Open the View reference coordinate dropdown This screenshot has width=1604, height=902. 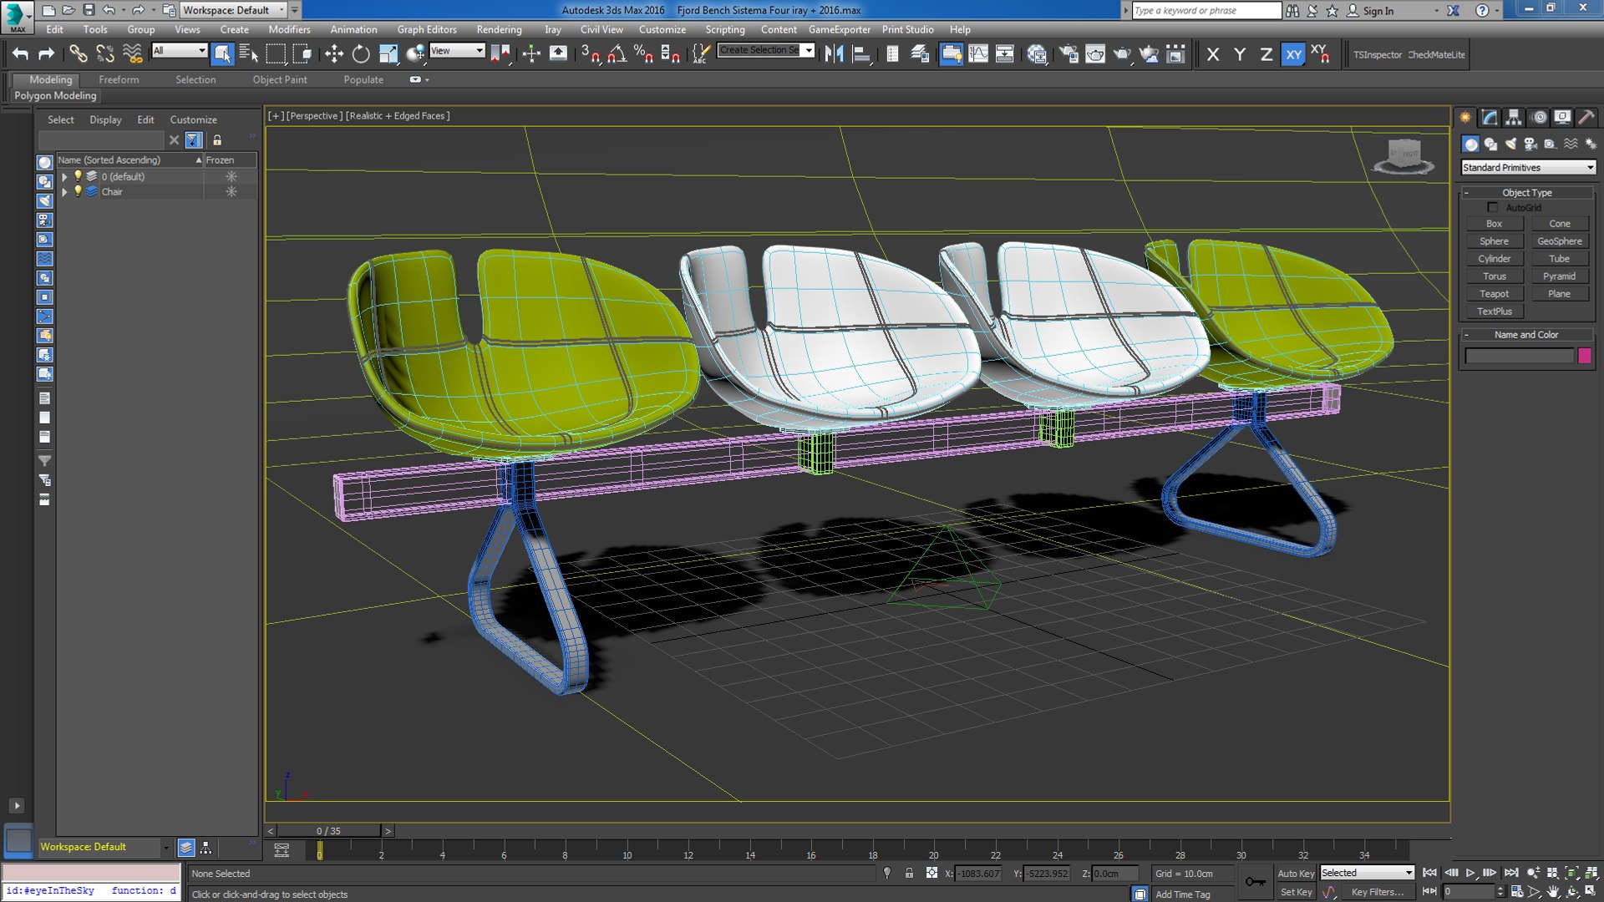click(457, 51)
